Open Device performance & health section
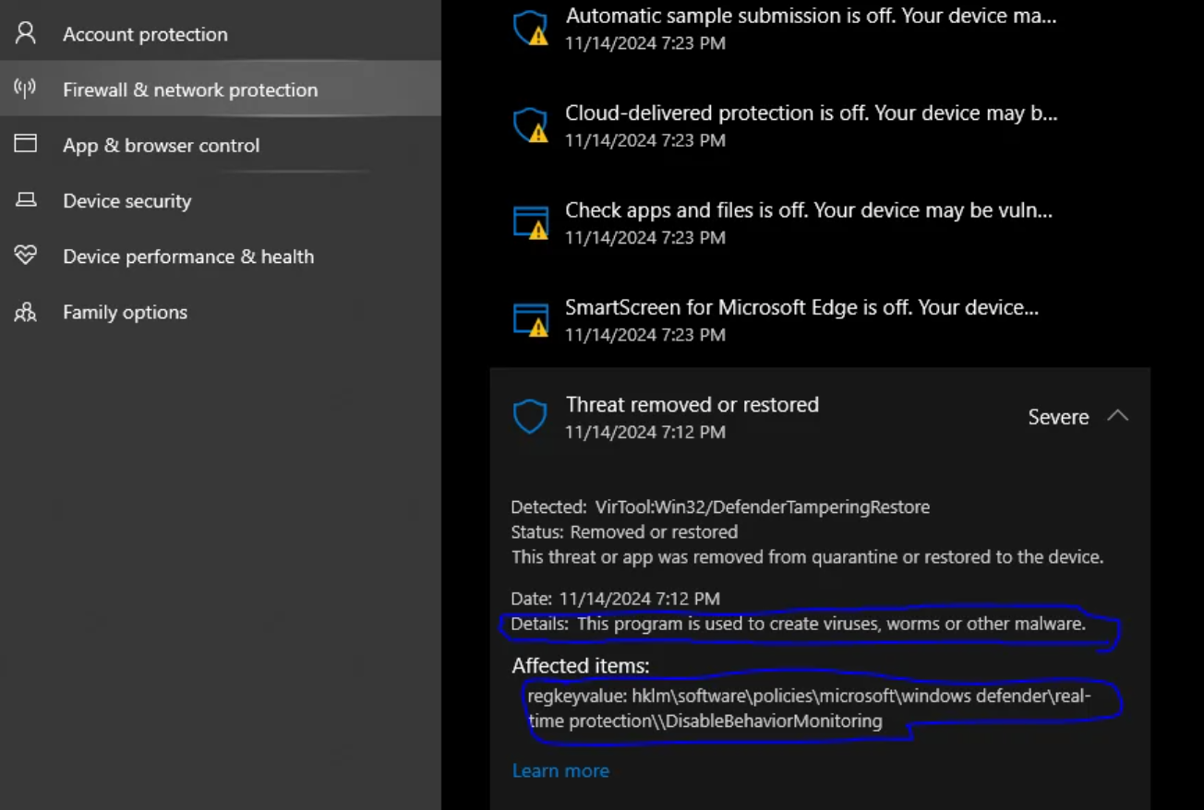The height and width of the screenshot is (810, 1204). point(25,256)
